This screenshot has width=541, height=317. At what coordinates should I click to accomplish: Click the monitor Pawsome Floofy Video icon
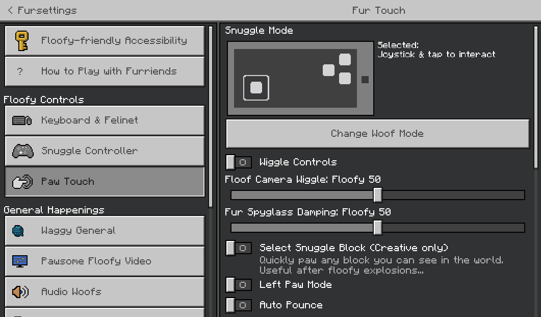click(20, 261)
